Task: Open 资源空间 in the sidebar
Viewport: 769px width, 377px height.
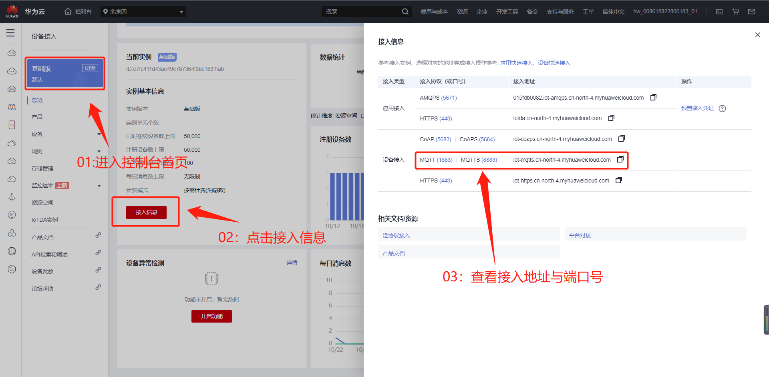Action: coord(42,203)
